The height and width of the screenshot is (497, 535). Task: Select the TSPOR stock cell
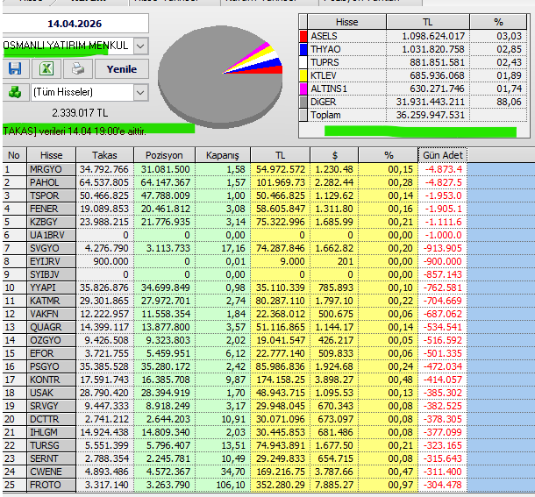51,195
